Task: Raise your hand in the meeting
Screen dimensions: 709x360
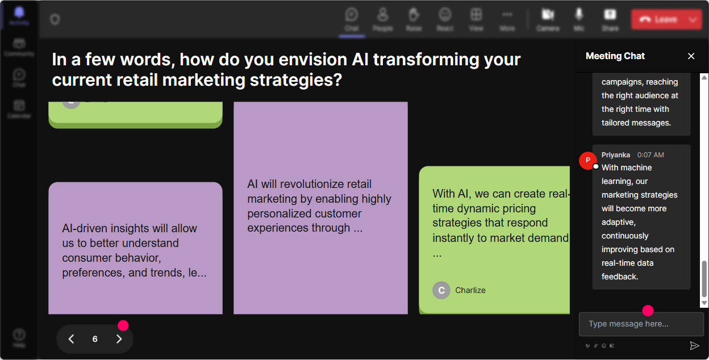Action: 414,19
